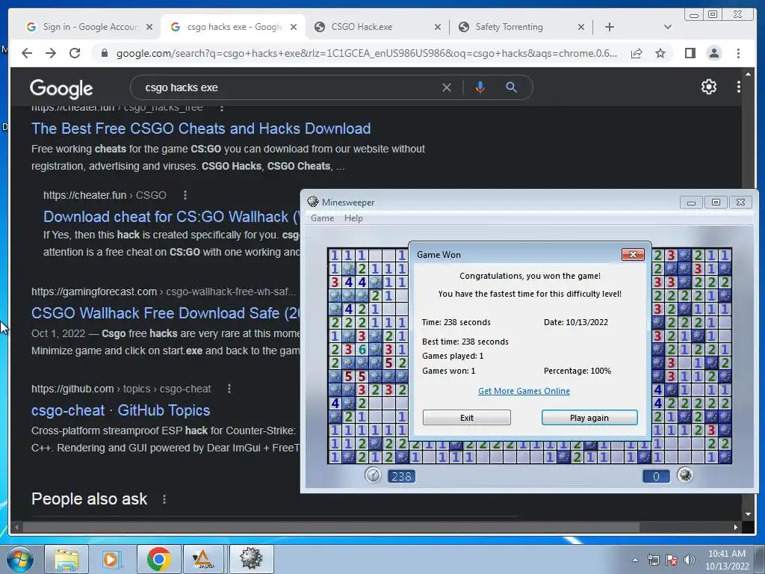Click the Chrome forward arrow

click(x=51, y=53)
